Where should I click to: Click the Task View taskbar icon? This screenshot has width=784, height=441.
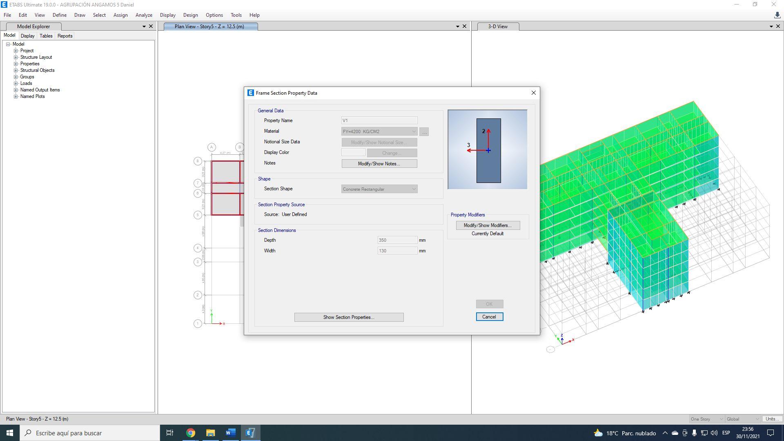click(170, 433)
